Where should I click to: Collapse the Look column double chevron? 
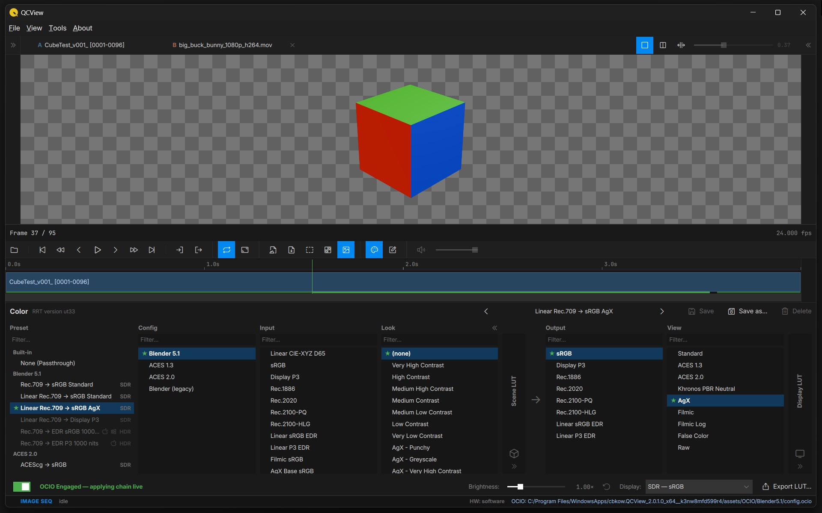(494, 328)
